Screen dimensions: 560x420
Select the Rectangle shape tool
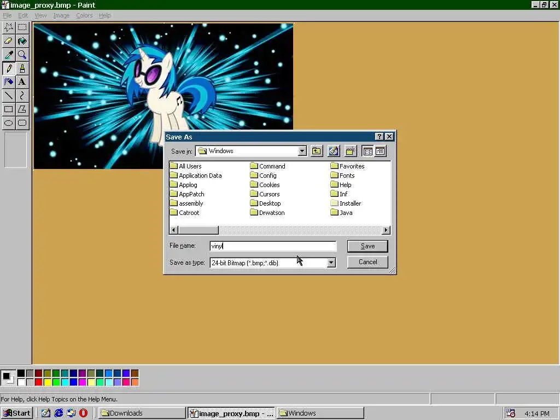[x=9, y=109]
